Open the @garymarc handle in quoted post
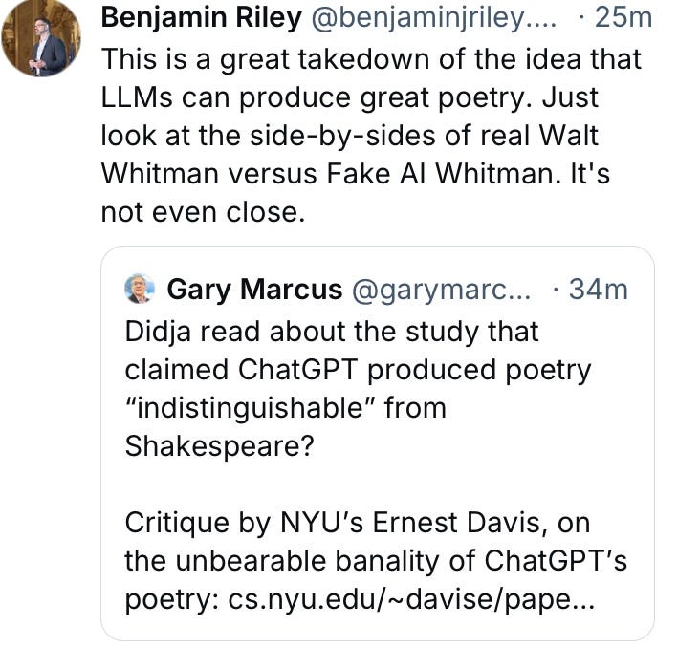Image resolution: width=678 pixels, height=647 pixels. pos(442,289)
